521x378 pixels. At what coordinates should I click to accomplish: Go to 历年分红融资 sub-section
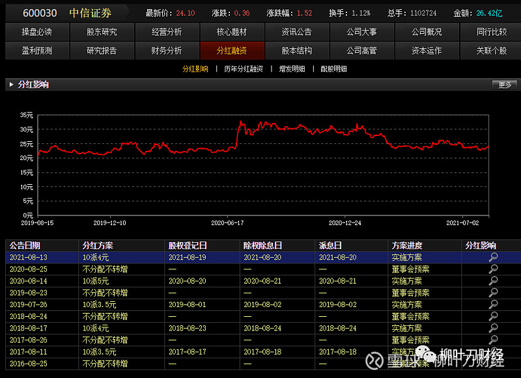pos(244,69)
